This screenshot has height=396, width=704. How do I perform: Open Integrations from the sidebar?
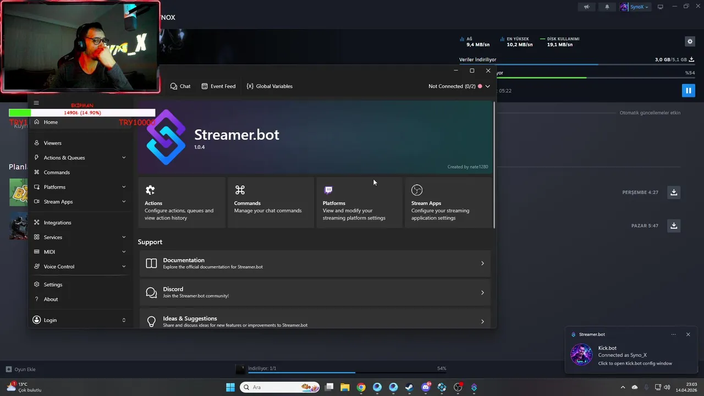(81, 223)
